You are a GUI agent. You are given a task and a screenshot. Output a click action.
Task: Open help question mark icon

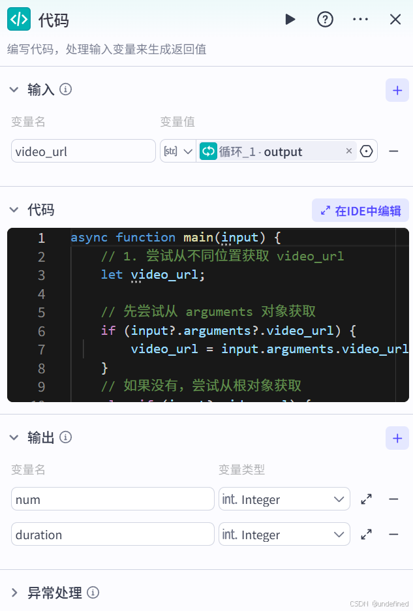(325, 19)
